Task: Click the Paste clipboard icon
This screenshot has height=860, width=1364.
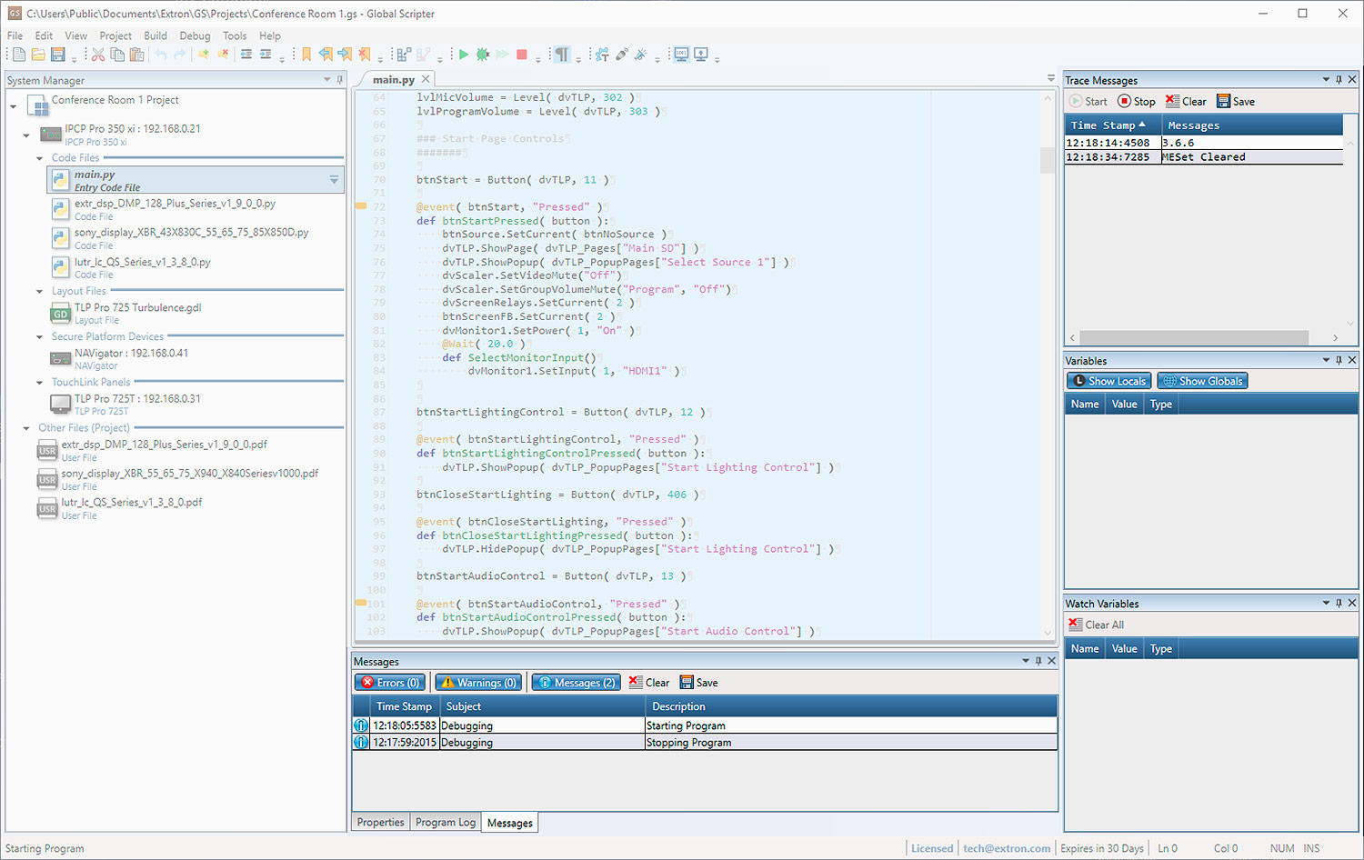Action: pos(136,55)
